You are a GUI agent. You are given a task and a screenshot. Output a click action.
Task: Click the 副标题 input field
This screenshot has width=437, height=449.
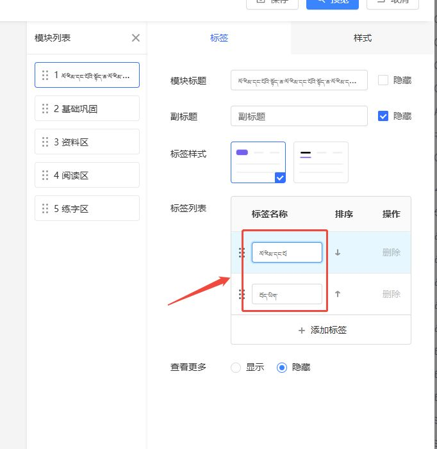coord(299,116)
